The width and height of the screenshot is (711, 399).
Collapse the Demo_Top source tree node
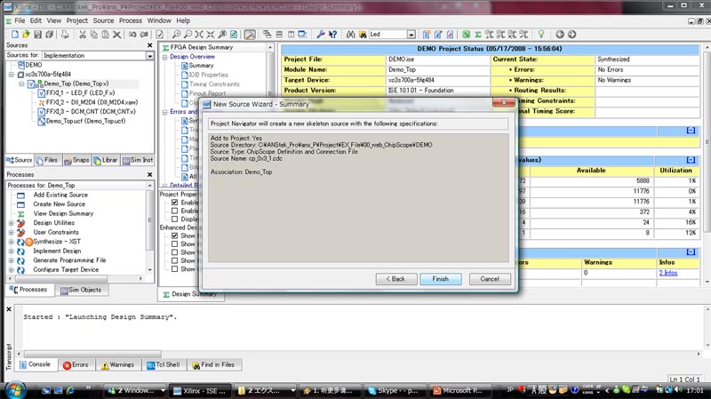[21, 84]
